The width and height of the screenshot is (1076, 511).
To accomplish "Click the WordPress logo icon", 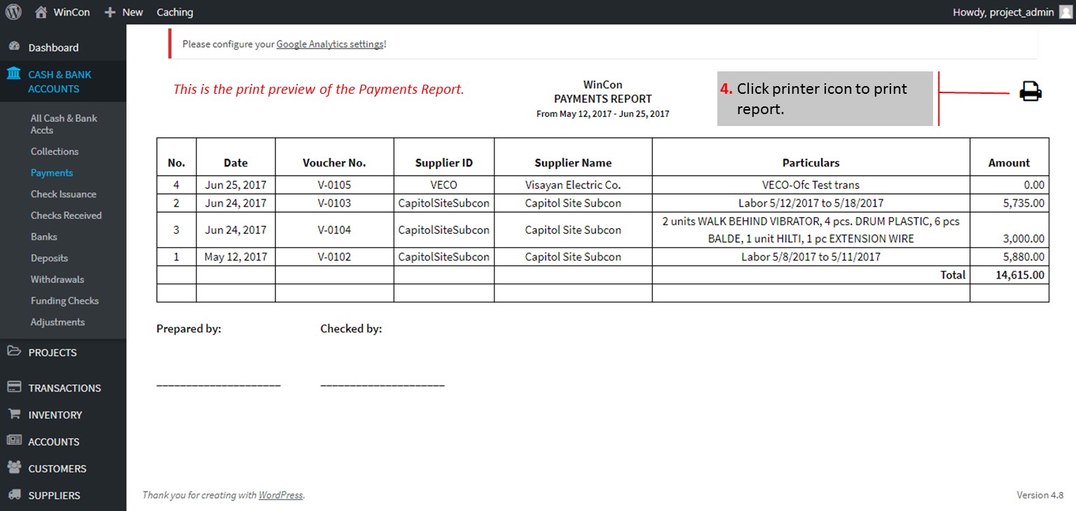I will coord(13,12).
